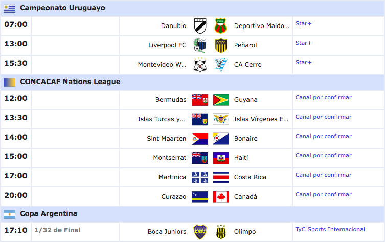The height and width of the screenshot is (242, 385).
Task: Open the Campeonato Uruguayo section header
Action: click(62, 8)
